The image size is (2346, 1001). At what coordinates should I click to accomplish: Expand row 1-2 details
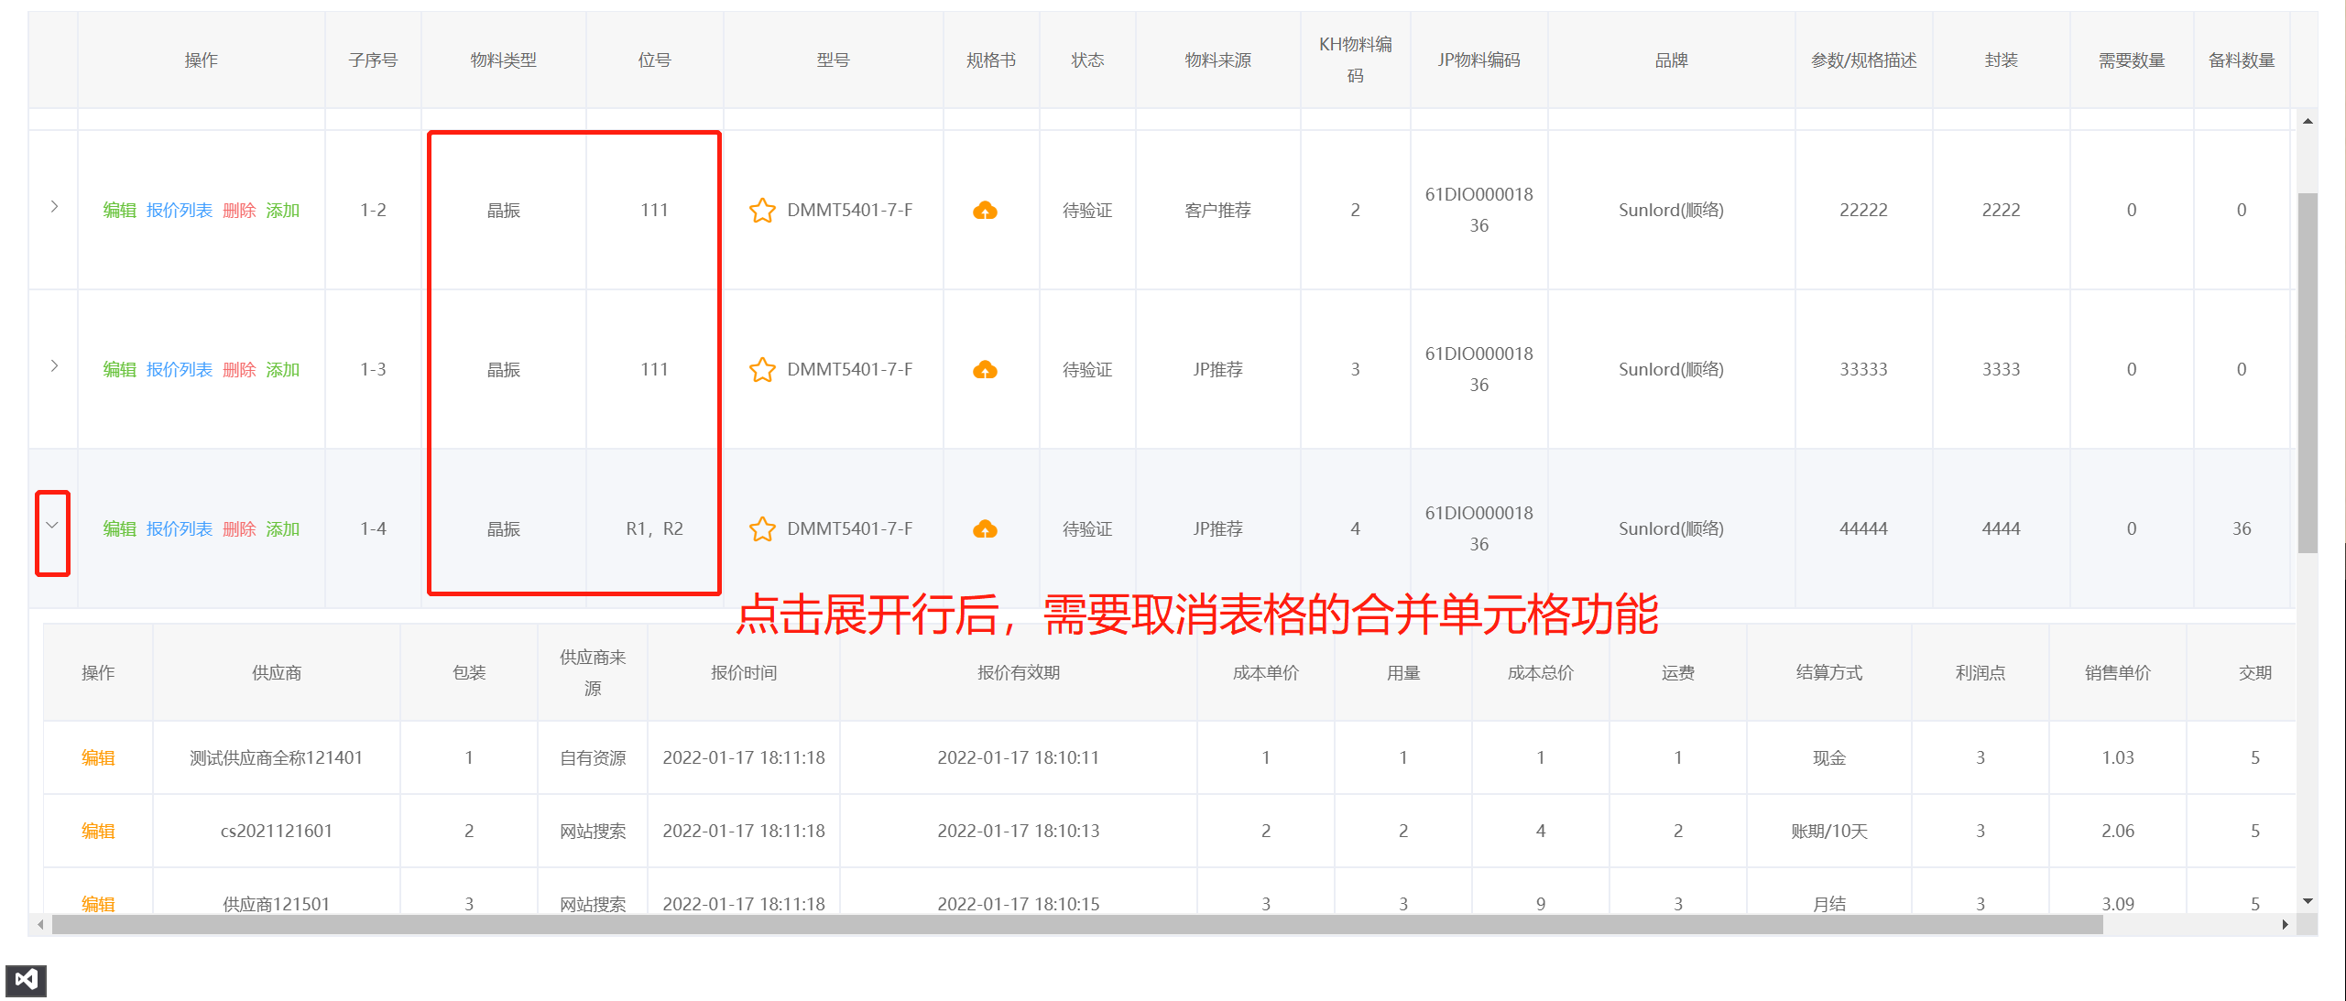pyautogui.click(x=54, y=207)
